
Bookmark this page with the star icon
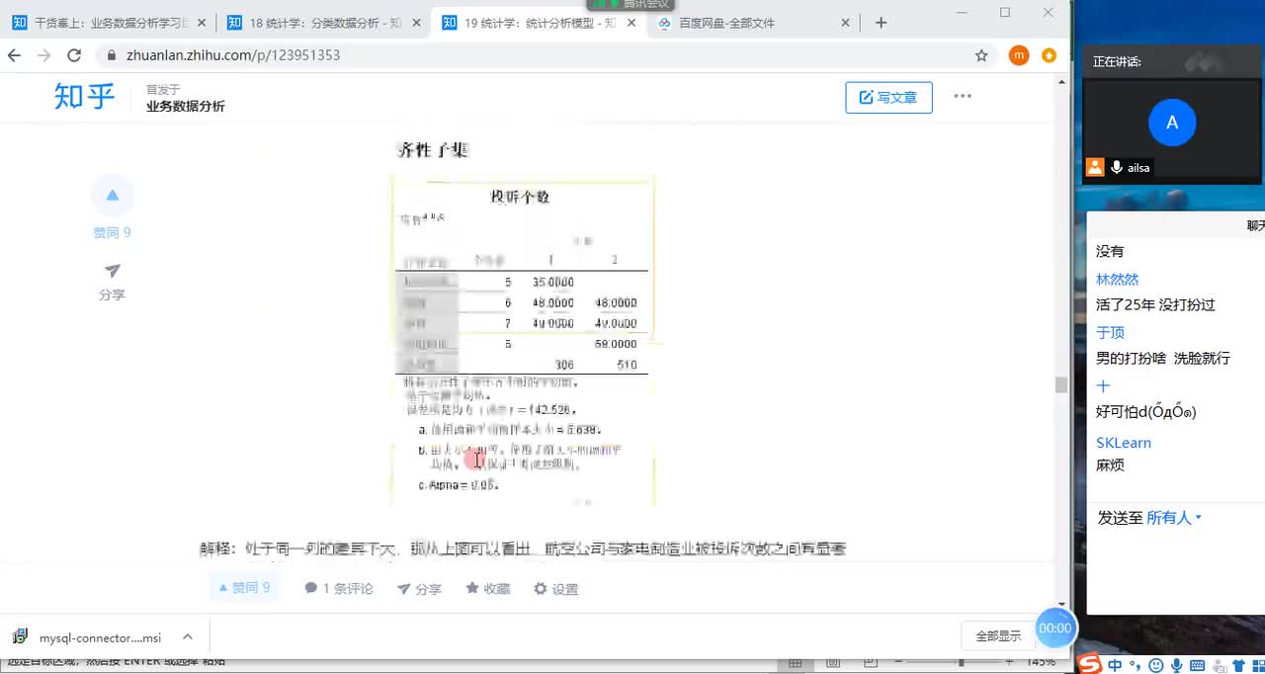pyautogui.click(x=981, y=55)
